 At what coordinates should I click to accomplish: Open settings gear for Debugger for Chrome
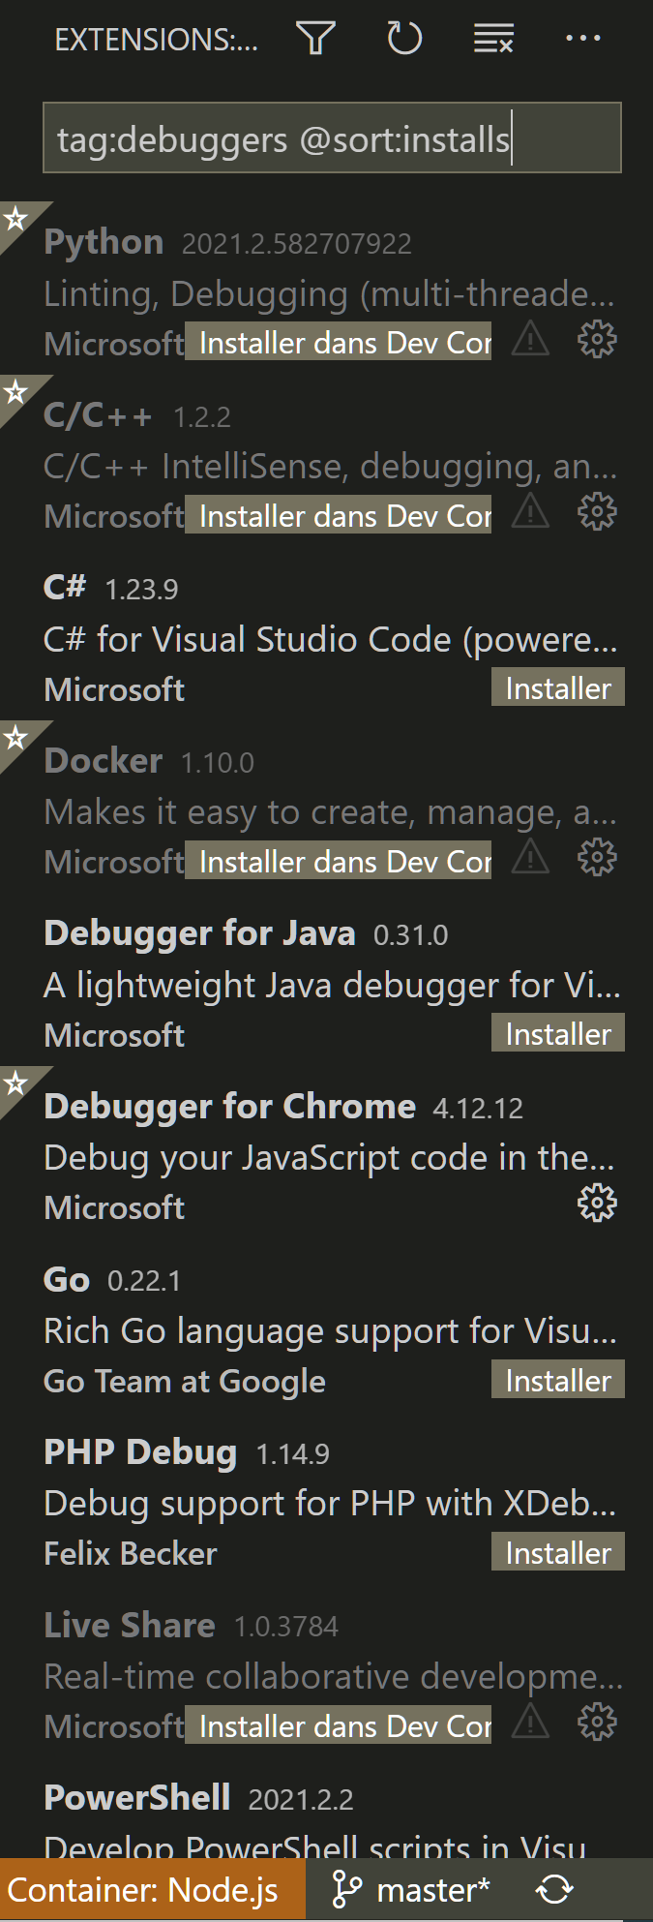596,1204
